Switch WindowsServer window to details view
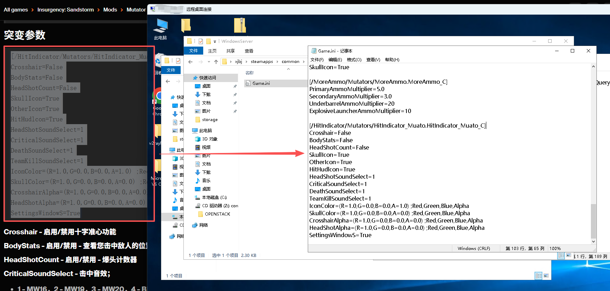Viewport: 610px width, 291px height. point(561,256)
